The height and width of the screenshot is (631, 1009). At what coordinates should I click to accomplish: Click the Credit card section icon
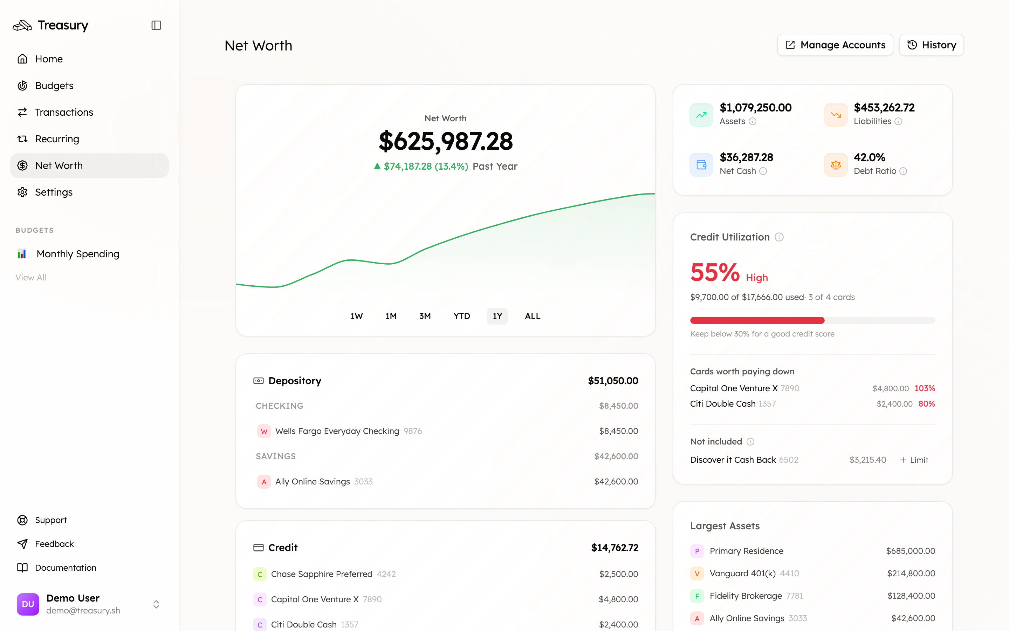point(259,548)
